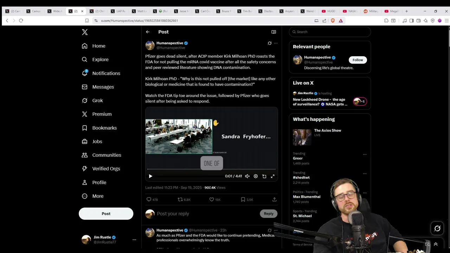Expand the video to fullscreen

point(272,176)
